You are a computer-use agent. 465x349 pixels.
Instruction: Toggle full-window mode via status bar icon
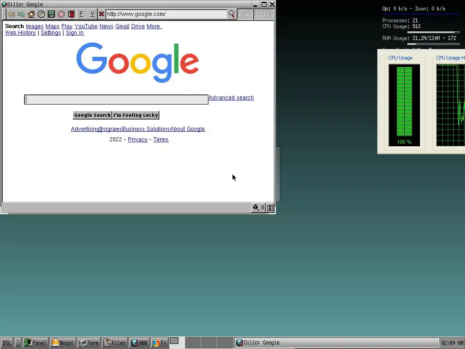click(x=270, y=208)
